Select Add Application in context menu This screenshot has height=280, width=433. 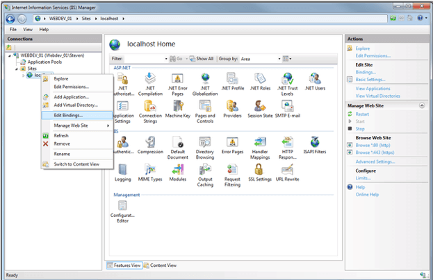pyautogui.click(x=77, y=97)
